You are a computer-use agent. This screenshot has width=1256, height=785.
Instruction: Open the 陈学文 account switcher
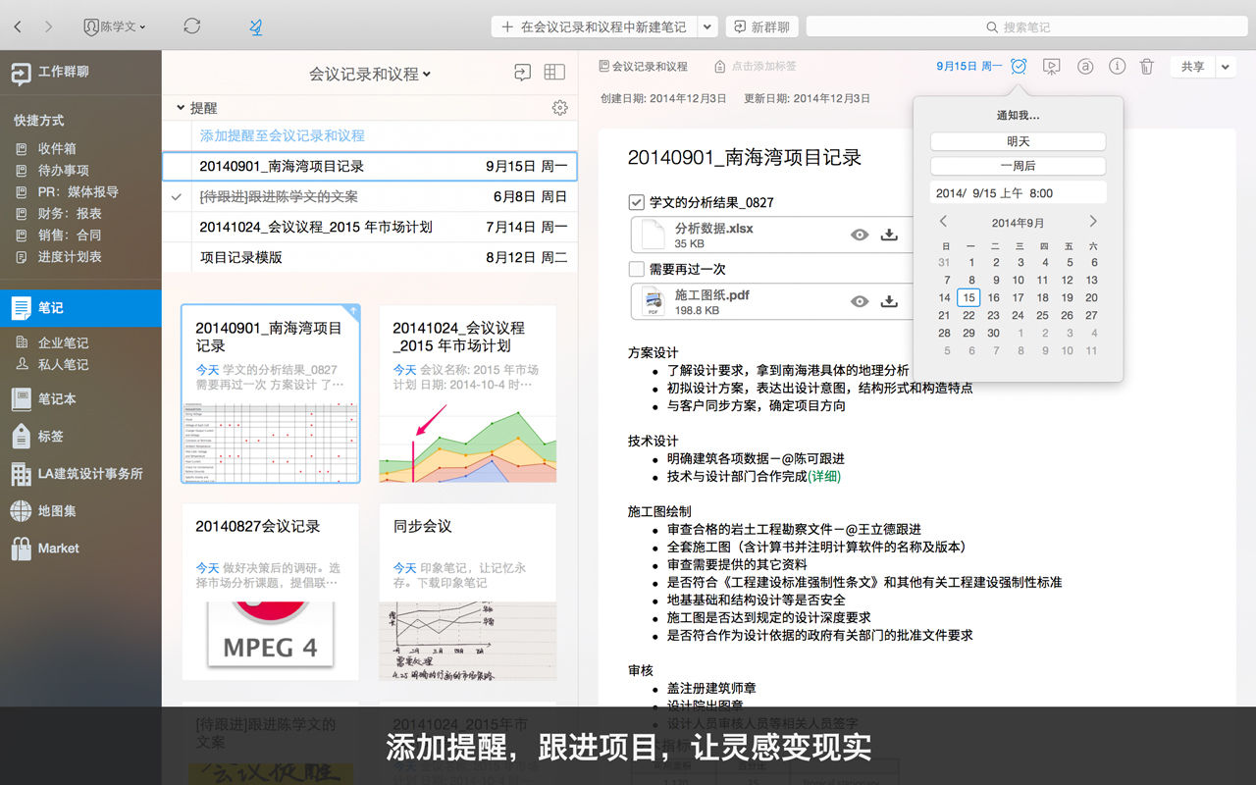point(114,26)
